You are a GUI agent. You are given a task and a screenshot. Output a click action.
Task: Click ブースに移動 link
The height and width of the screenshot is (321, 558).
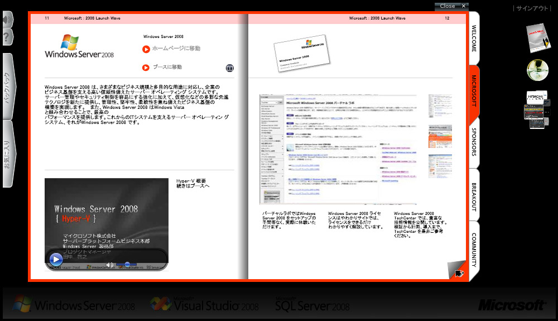[167, 67]
